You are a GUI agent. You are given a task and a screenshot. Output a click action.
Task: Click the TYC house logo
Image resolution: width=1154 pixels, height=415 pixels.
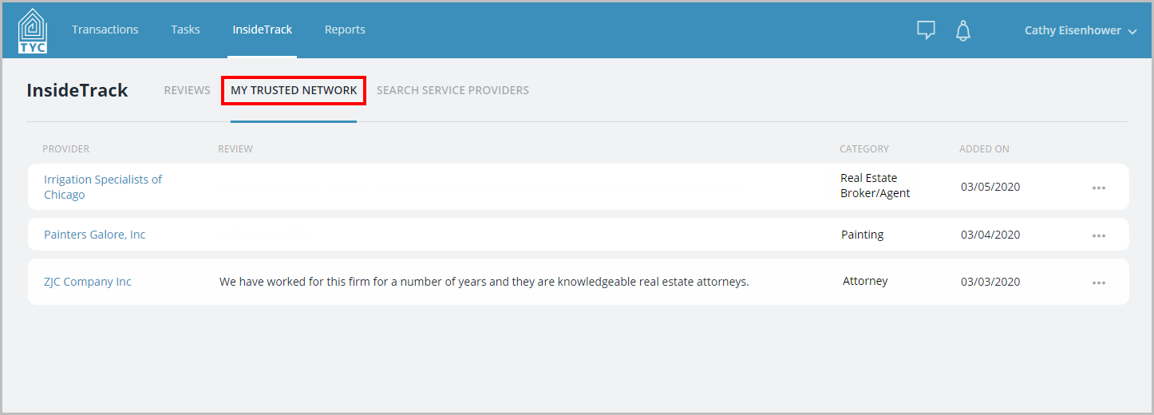click(x=33, y=30)
